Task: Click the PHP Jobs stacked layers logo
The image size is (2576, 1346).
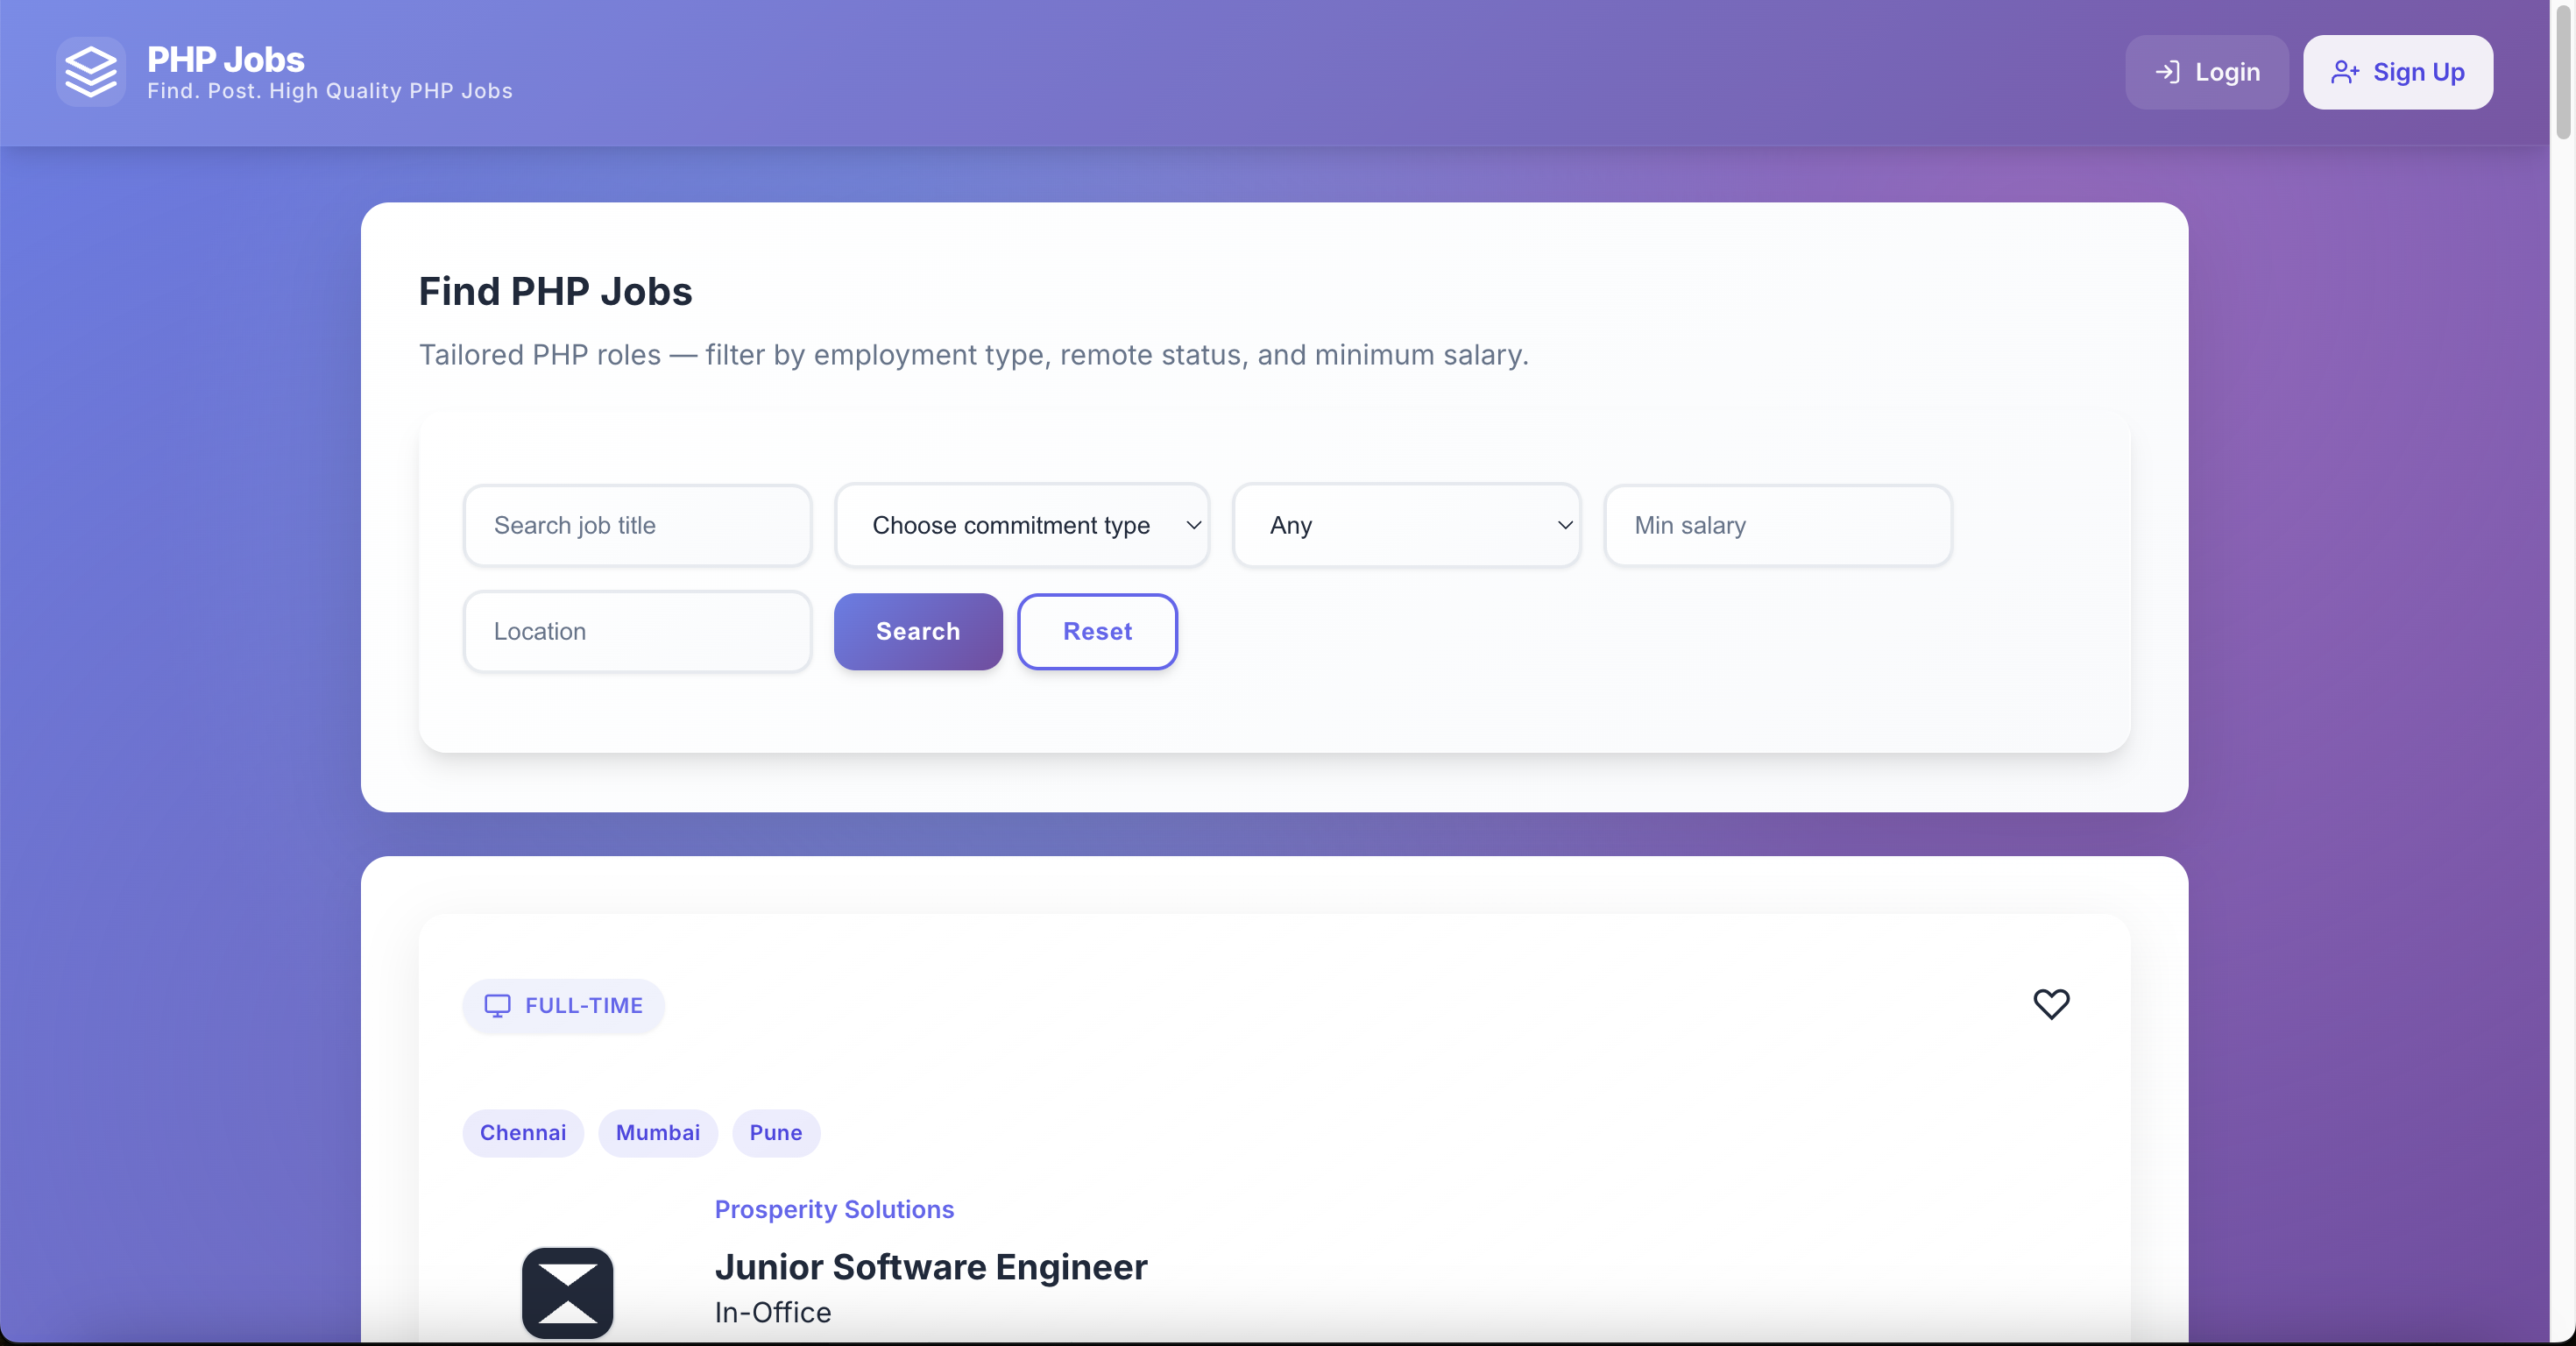Action: (91, 72)
